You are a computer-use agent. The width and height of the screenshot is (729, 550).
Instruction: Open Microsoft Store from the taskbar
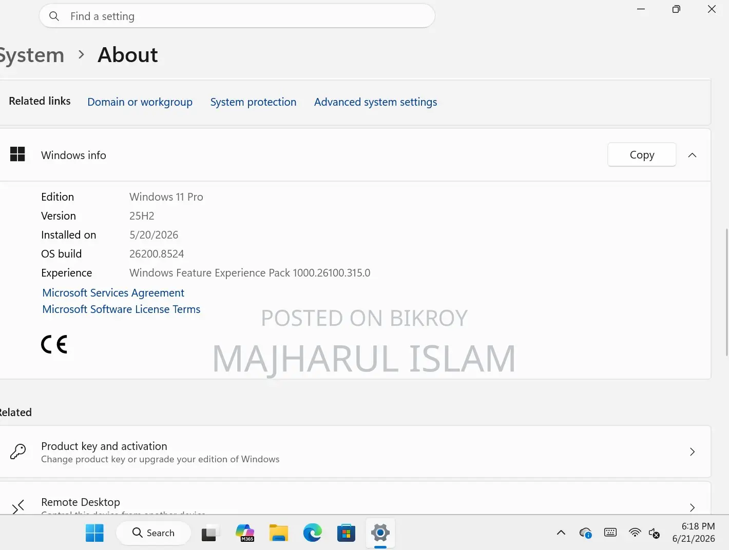pos(346,533)
